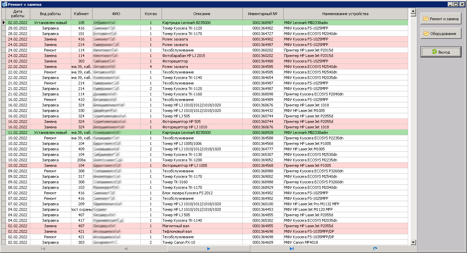
Task: Click inventory number 0001364727
Action: click(x=263, y=34)
